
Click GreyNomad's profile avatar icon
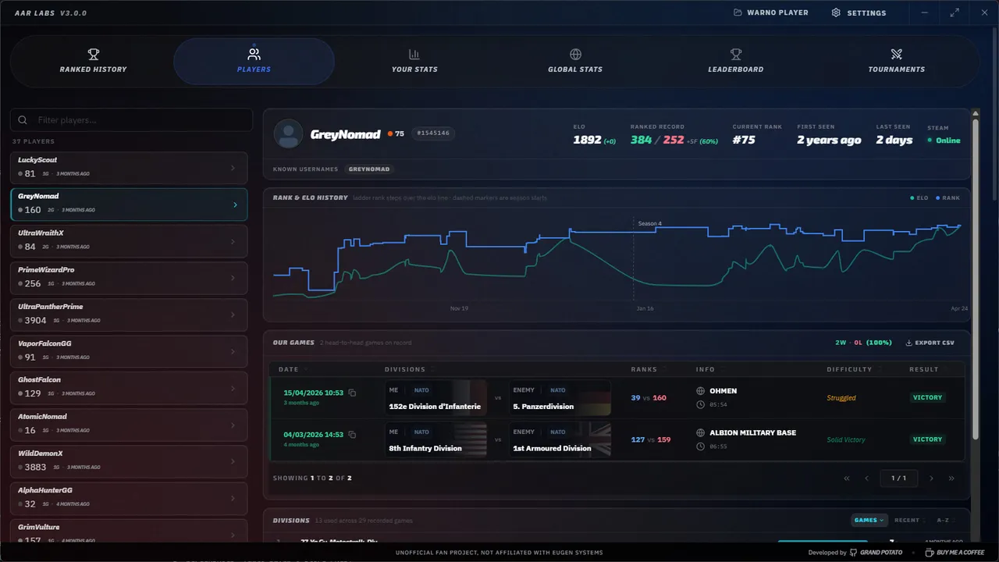click(x=288, y=134)
